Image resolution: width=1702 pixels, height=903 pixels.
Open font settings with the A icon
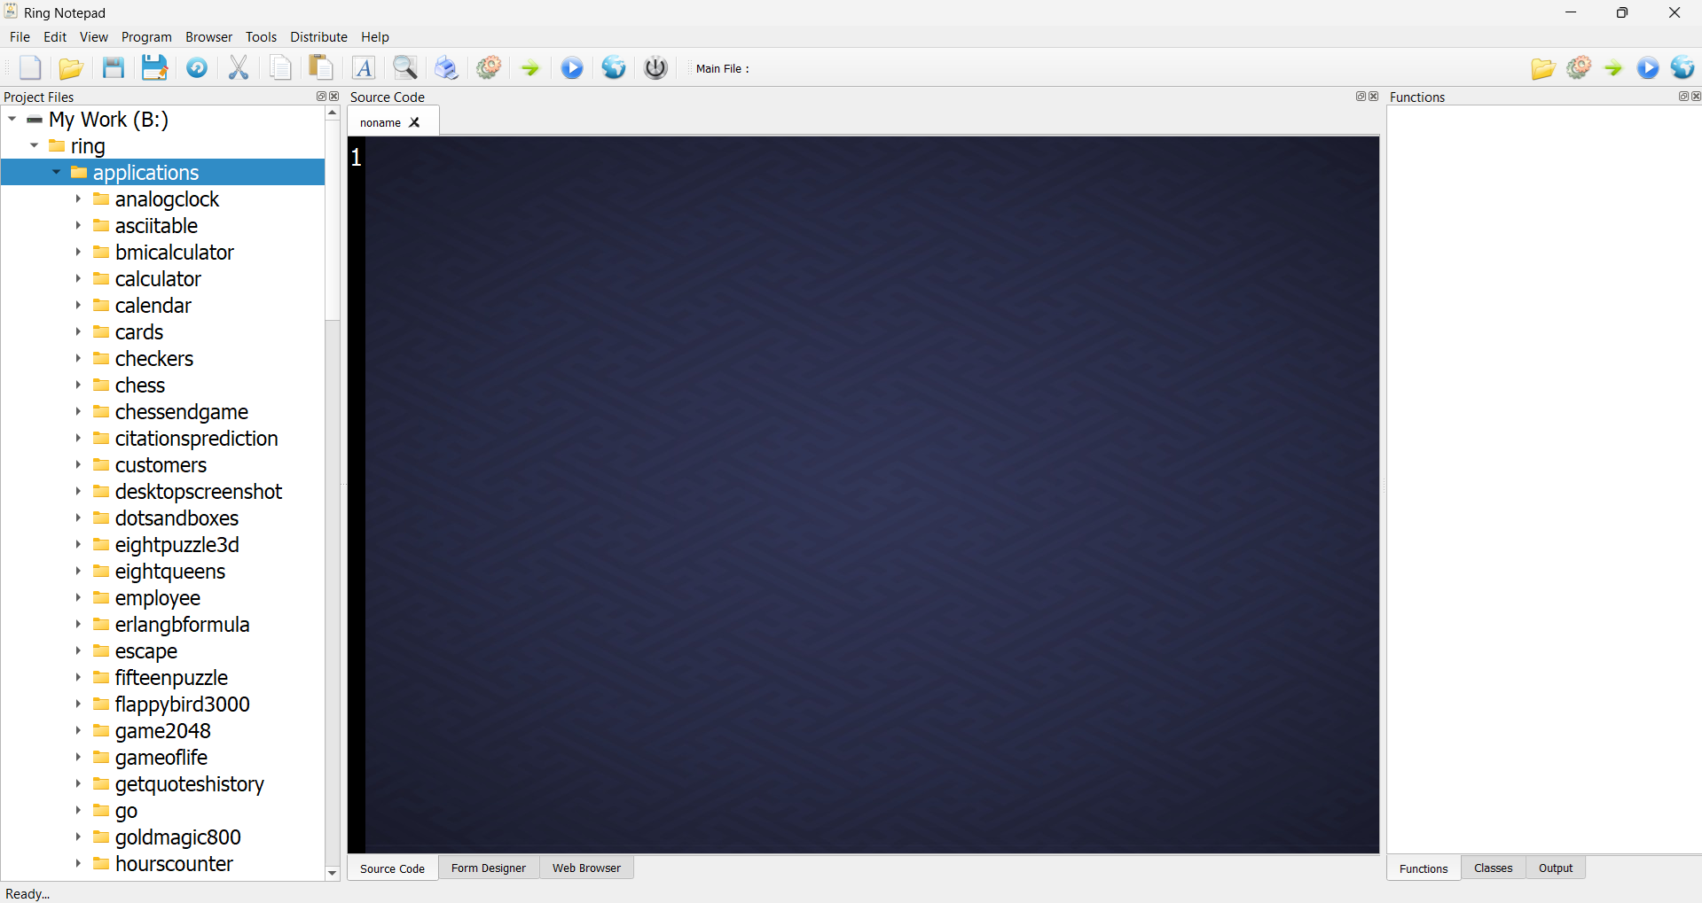coord(364,67)
